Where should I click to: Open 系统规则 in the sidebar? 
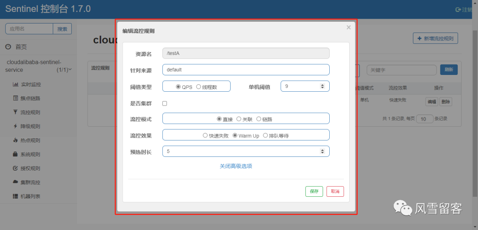tap(31, 155)
